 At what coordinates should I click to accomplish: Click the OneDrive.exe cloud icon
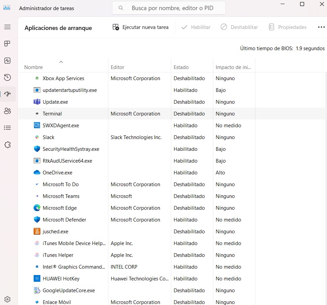click(37, 173)
